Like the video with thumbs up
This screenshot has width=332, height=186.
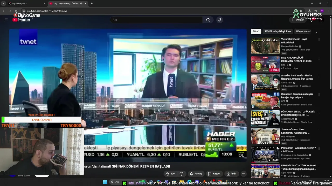[170, 174]
